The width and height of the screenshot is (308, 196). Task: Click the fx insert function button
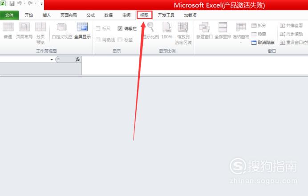pos(77,59)
